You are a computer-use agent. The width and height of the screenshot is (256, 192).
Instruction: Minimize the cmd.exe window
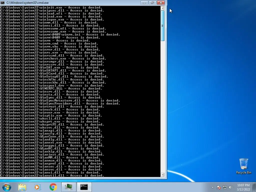pyautogui.click(x=144, y=2)
